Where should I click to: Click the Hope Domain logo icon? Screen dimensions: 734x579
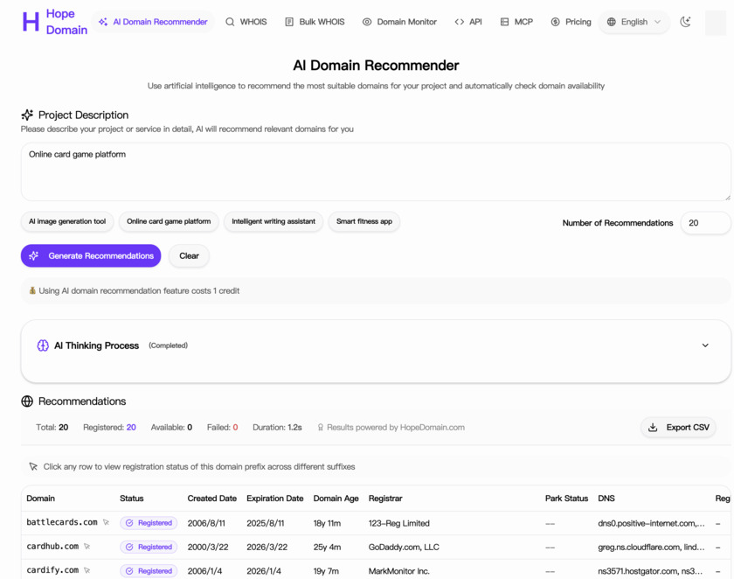[x=31, y=22]
